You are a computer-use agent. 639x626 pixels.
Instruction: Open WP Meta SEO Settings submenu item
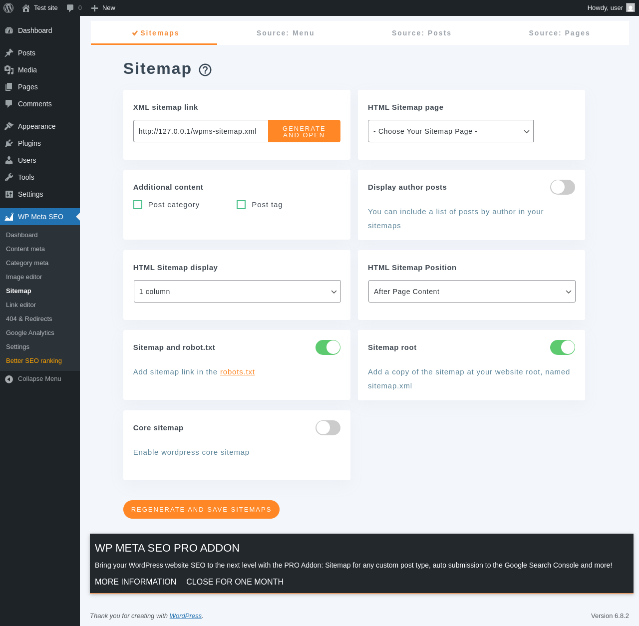(17, 347)
